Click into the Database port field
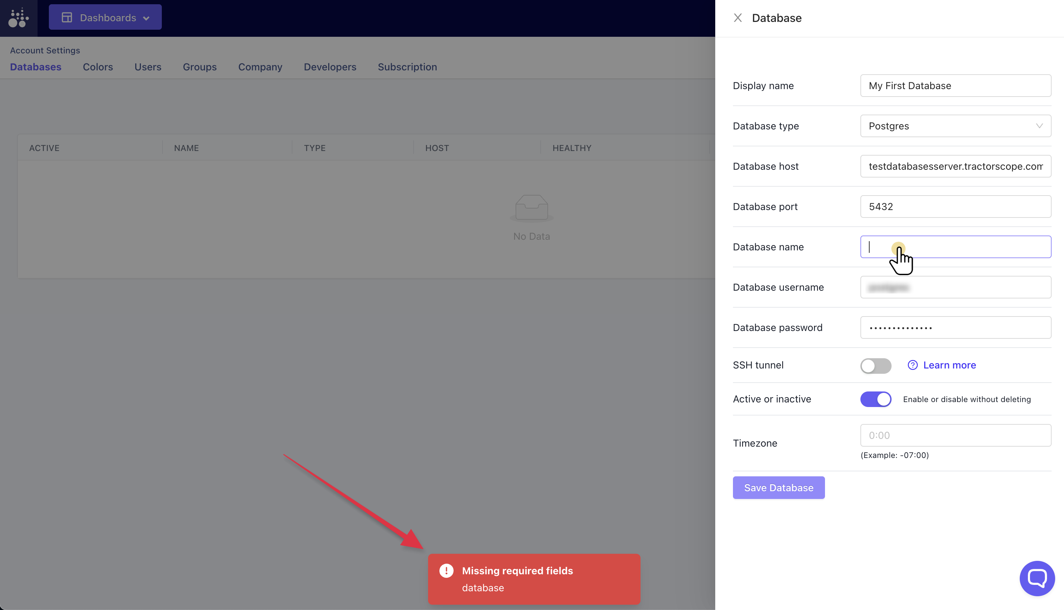This screenshot has width=1064, height=610. point(955,207)
